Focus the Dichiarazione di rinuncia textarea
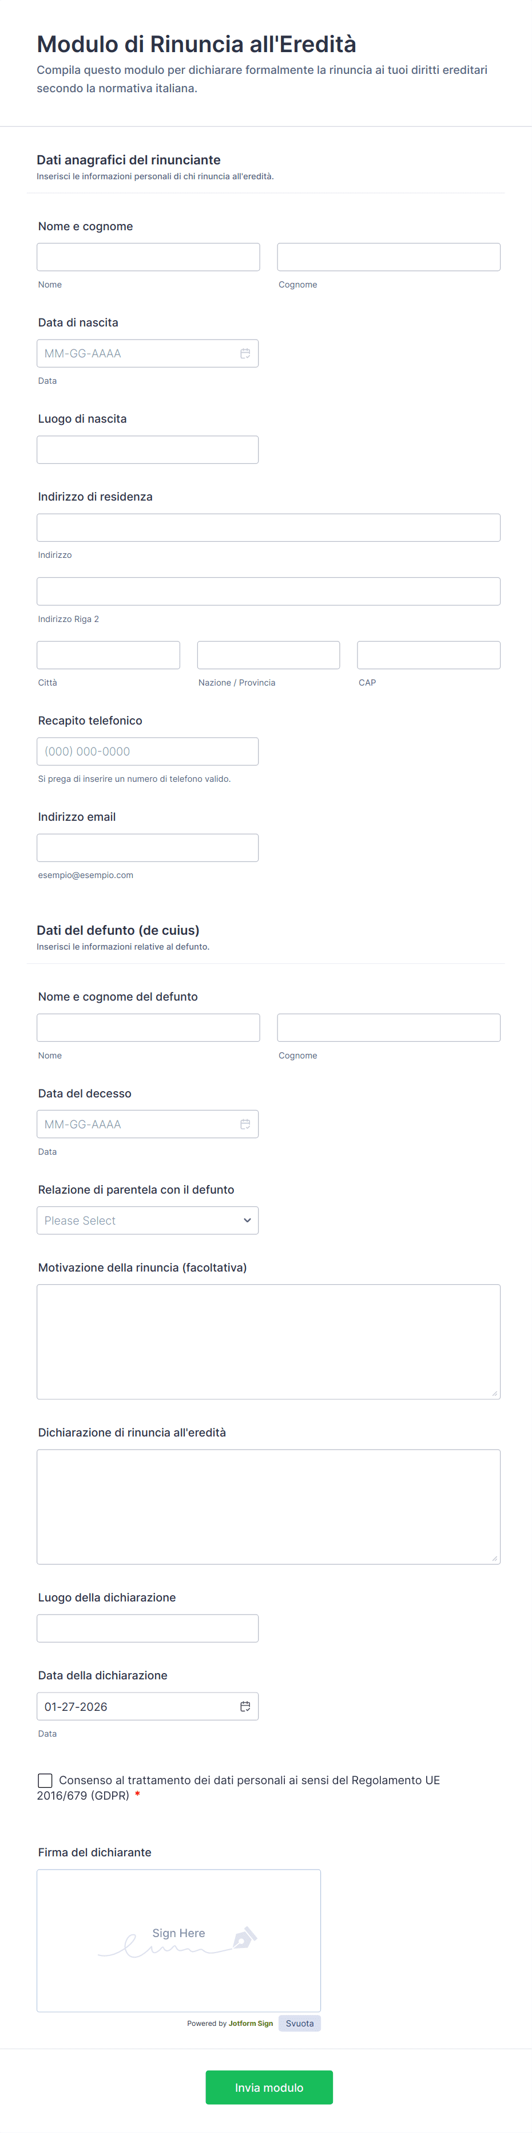This screenshot has width=532, height=2133. coord(268,1505)
